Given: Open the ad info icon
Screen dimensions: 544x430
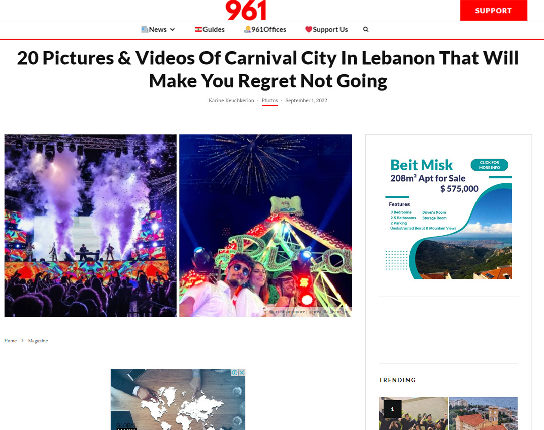Looking at the screenshot, I should (x=235, y=372).
